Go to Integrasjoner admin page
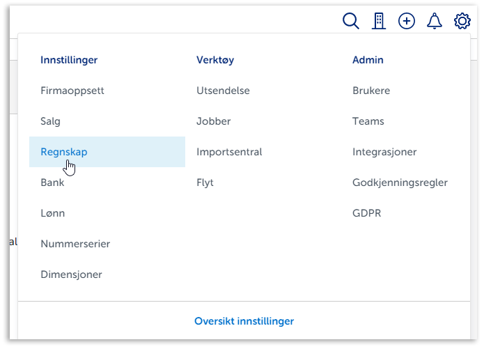 coord(385,152)
